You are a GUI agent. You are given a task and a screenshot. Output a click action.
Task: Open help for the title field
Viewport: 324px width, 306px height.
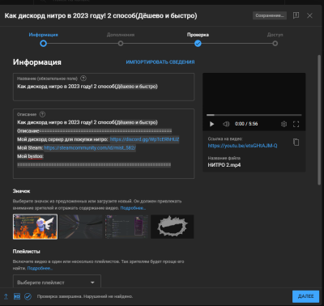pyautogui.click(x=83, y=79)
